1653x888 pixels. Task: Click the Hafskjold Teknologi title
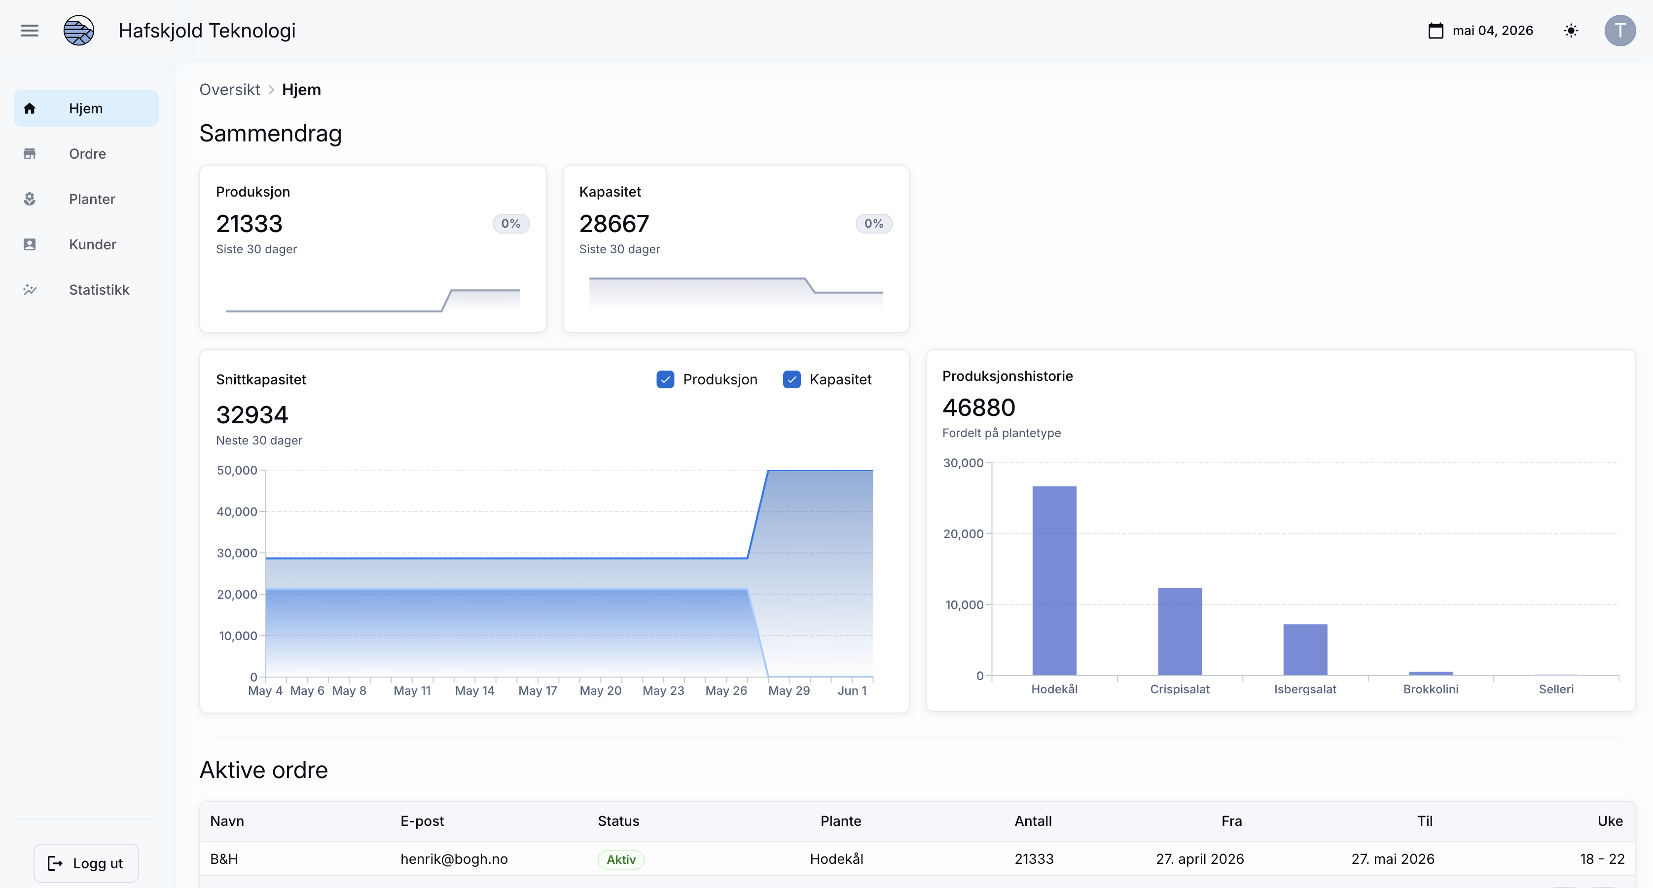click(x=207, y=31)
